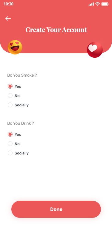Image resolution: width=112 pixels, height=244 pixels.
Task: Tap the battery status icon
Action: coord(105,4)
